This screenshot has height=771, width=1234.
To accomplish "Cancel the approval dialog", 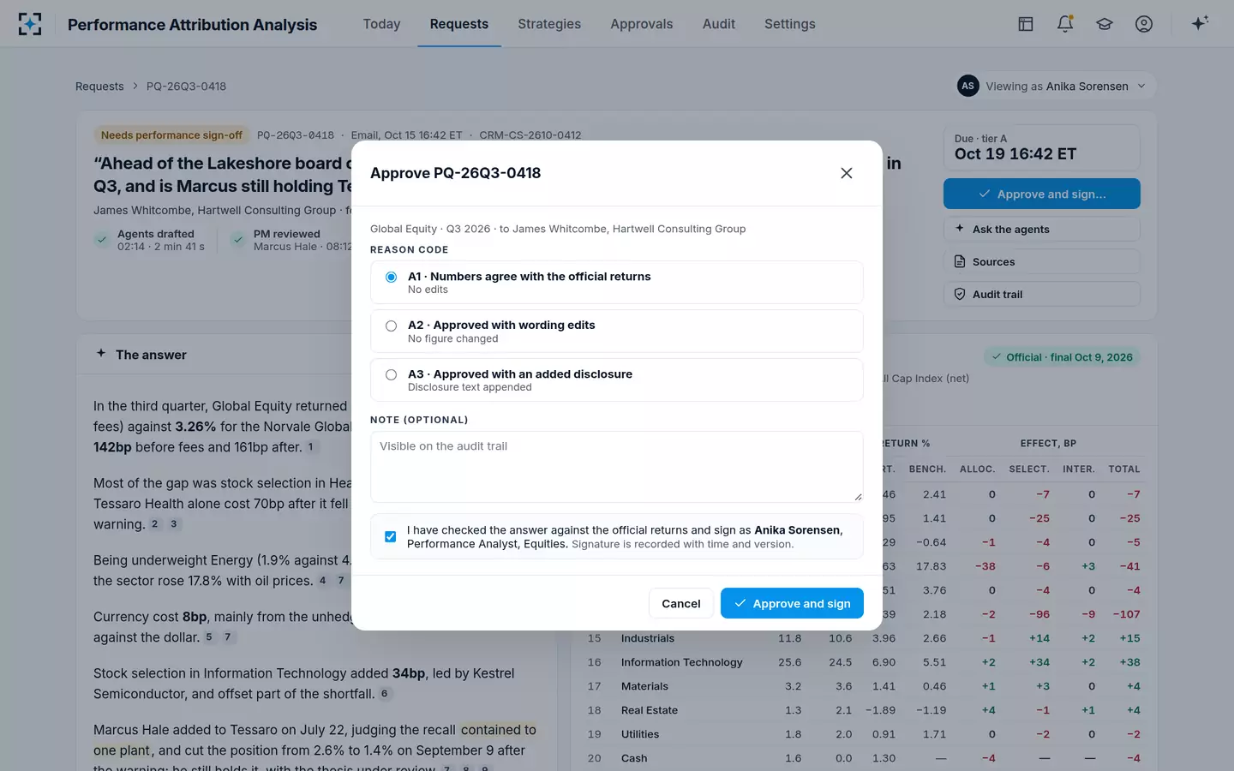I will point(681,603).
